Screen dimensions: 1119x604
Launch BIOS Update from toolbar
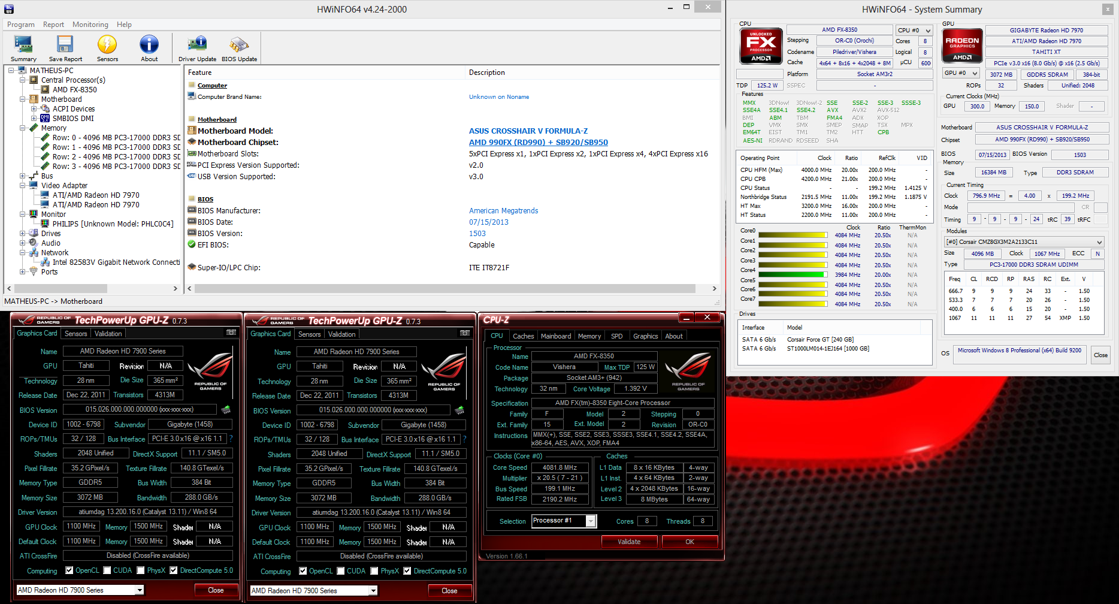point(239,48)
